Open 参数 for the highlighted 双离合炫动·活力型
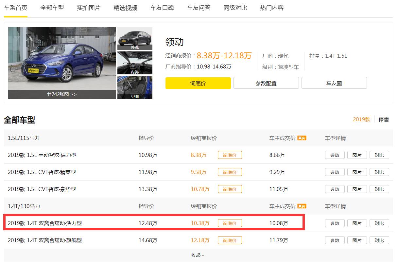Image resolution: width=398 pixels, height=266 pixels. point(335,223)
